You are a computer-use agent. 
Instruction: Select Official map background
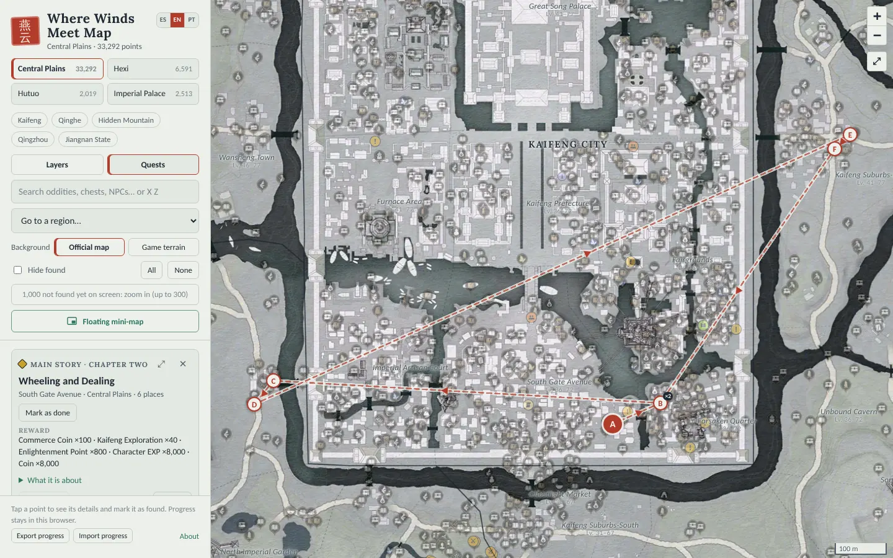89,247
